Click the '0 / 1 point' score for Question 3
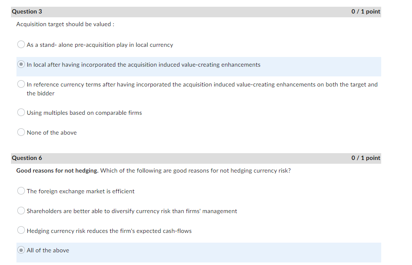The width and height of the screenshot is (412, 265). [366, 11]
